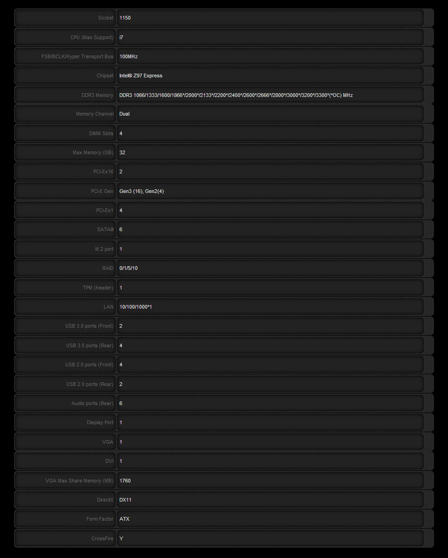
Task: Select the FSB/BCLK/Hyper Transport Bus value 100MHz
Action: point(128,56)
